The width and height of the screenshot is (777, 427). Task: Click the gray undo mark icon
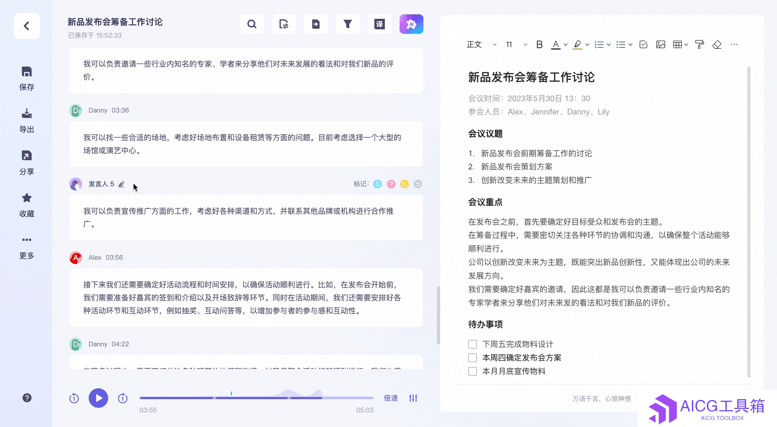click(x=418, y=184)
